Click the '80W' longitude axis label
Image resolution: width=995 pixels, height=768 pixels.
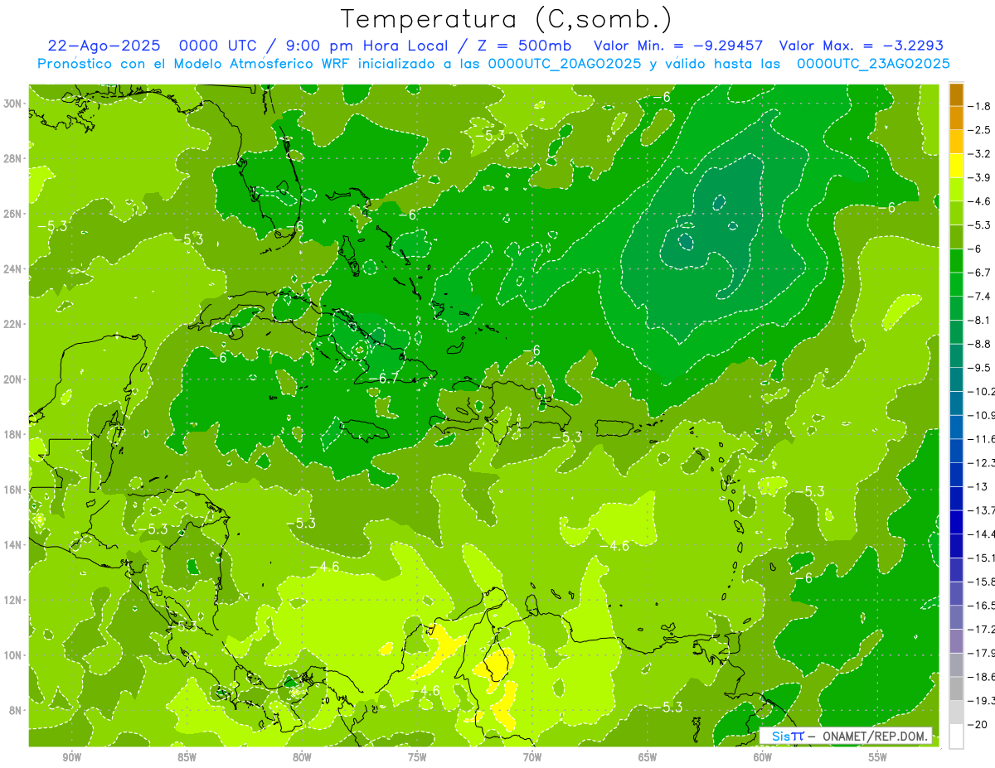(x=302, y=756)
